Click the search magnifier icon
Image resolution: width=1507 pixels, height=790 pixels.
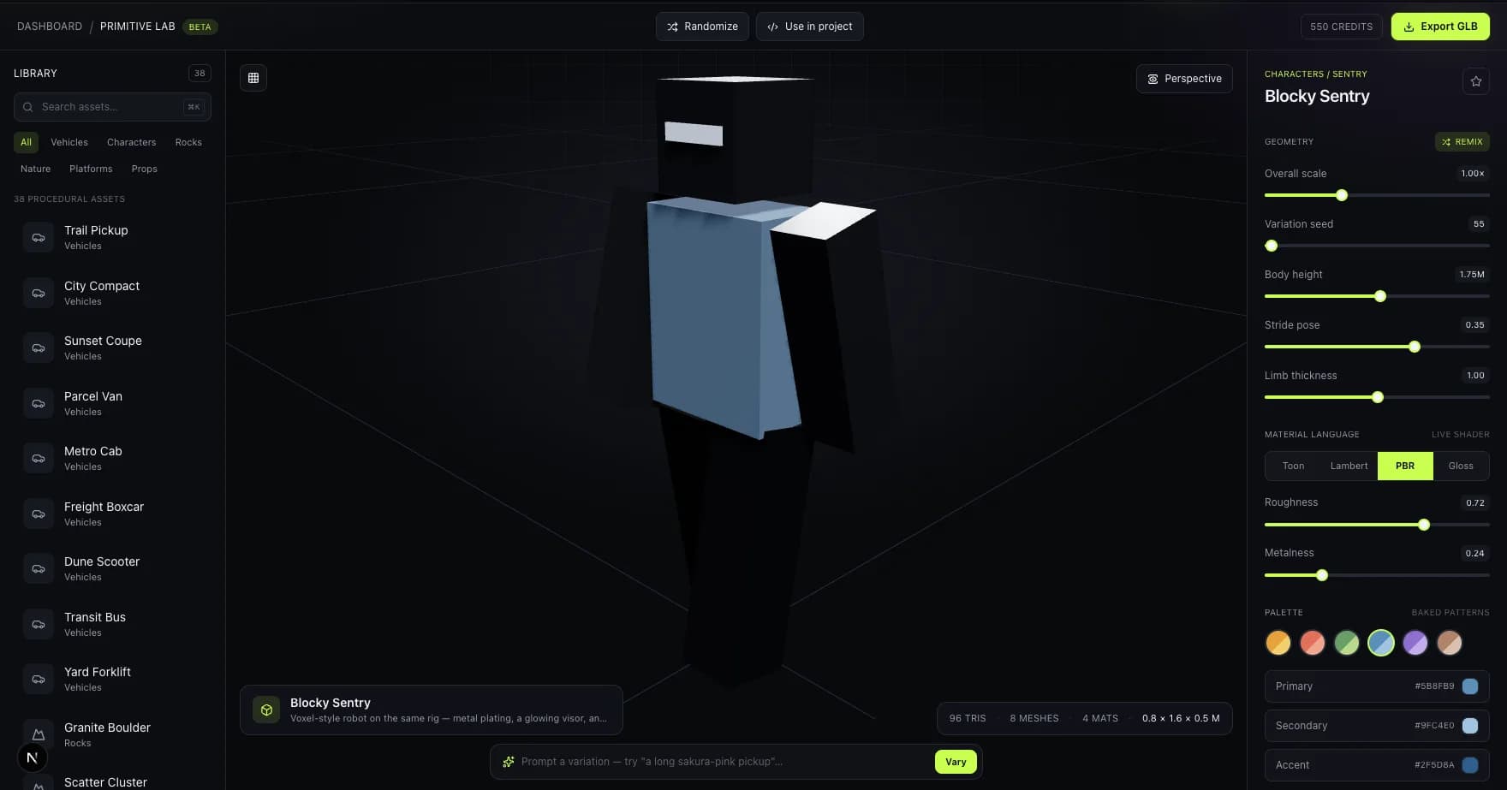click(x=28, y=107)
